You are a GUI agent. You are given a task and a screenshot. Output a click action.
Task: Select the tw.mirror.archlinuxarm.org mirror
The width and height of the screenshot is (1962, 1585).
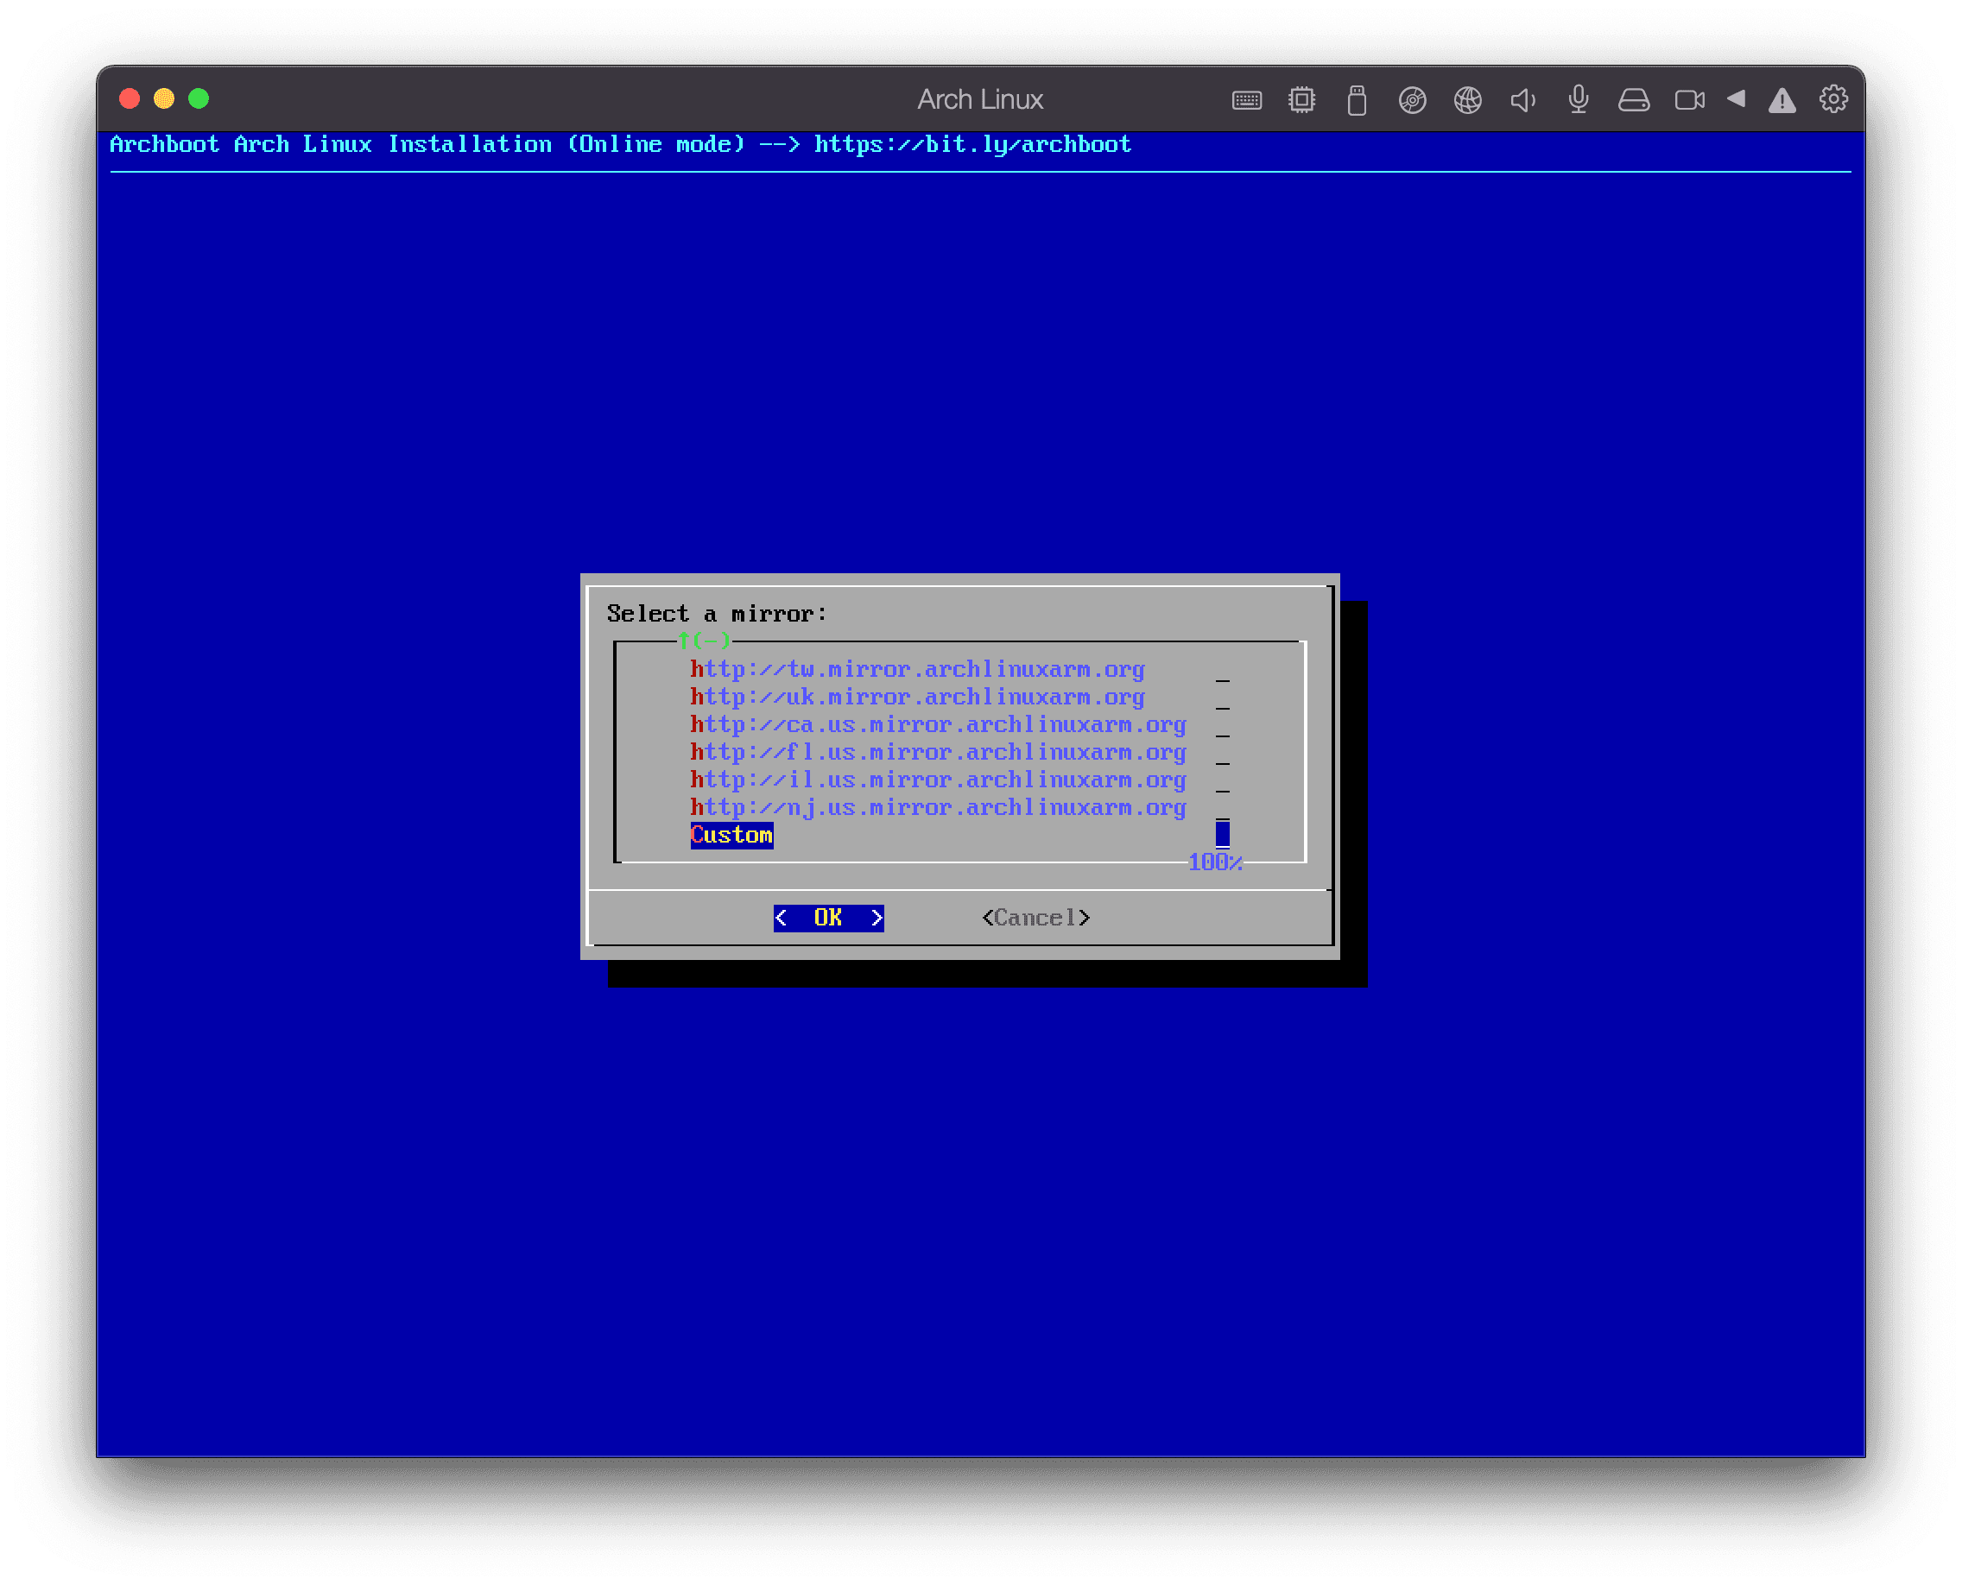click(917, 669)
